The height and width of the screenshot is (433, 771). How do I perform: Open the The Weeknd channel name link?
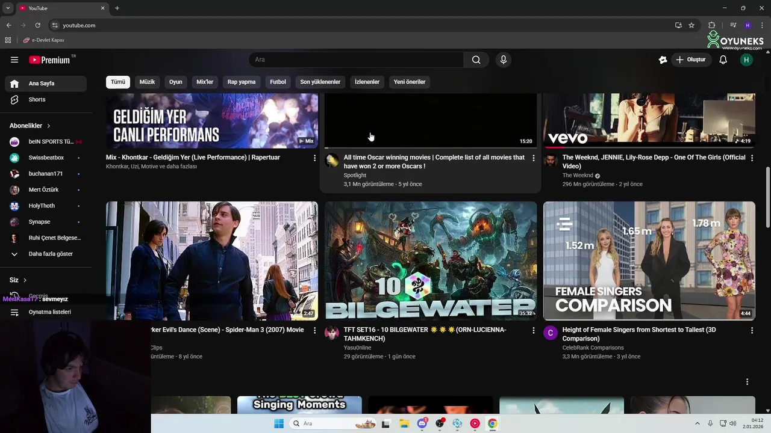[578, 176]
